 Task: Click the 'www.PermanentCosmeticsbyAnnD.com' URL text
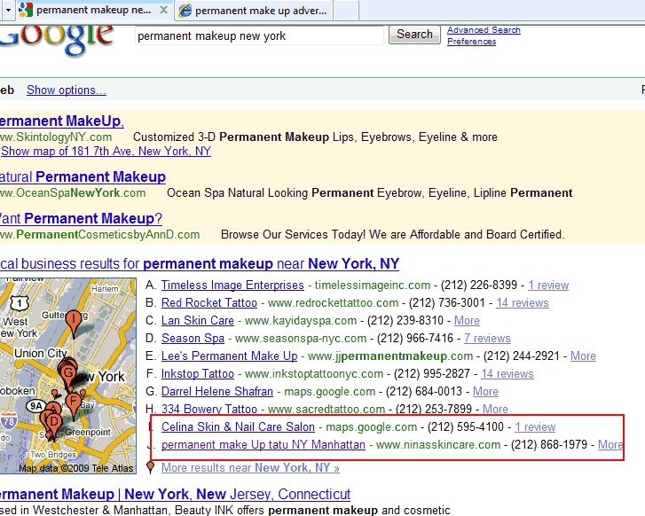[100, 234]
